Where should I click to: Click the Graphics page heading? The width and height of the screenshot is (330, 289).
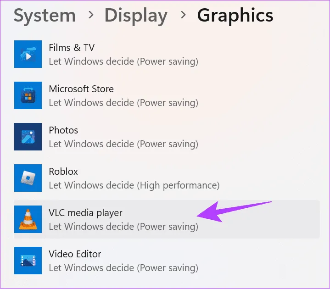coord(235,16)
